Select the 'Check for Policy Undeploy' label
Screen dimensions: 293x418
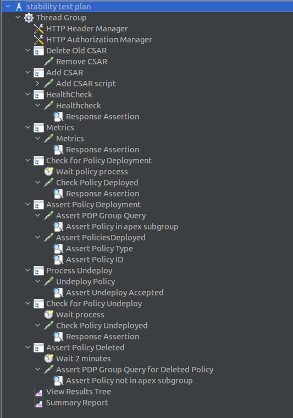(94, 304)
